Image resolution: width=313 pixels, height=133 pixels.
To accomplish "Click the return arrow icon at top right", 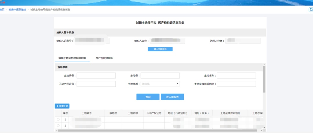I will pos(311,10).
